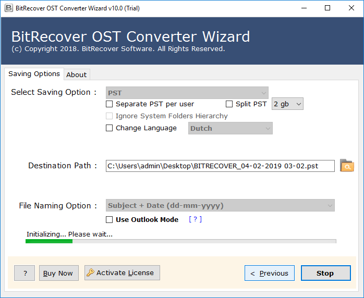Select the Saving Options tab
Image resolution: width=364 pixels, height=298 pixels.
pos(34,74)
